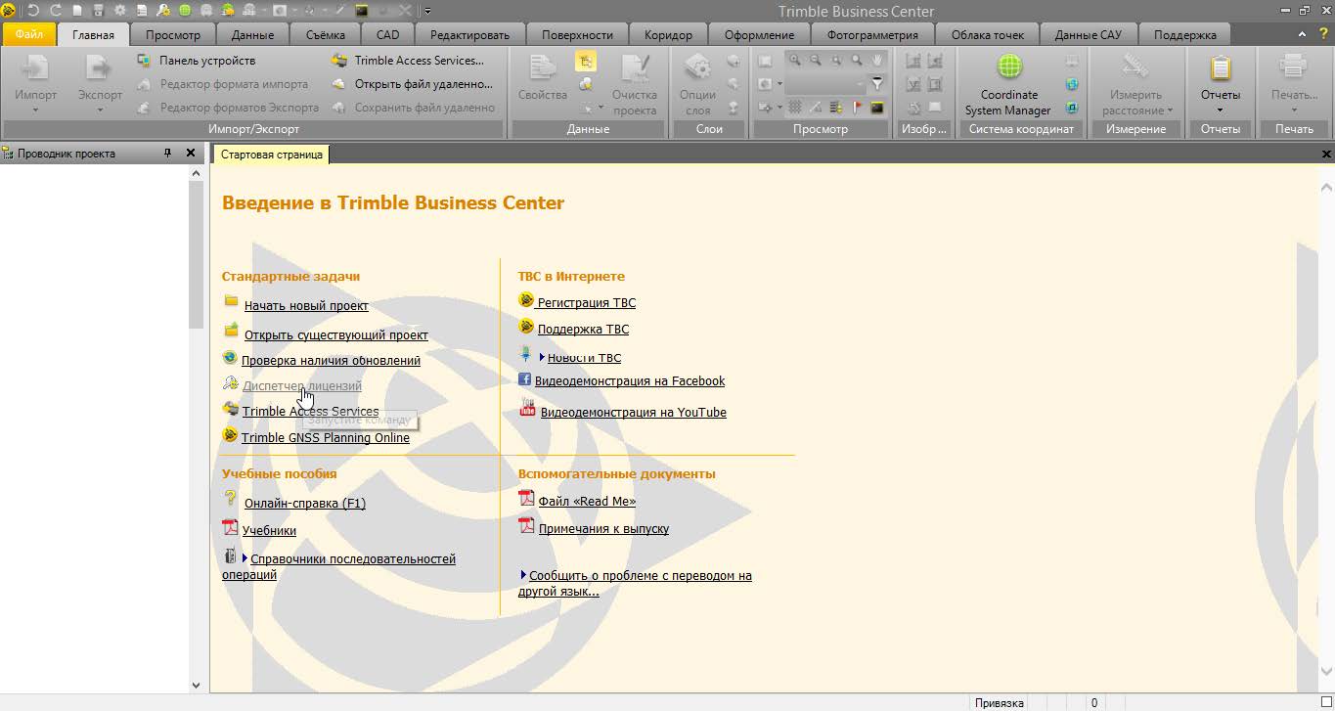This screenshot has width=1335, height=711.
Task: Pin the Проводник проекта panel
Action: tap(167, 154)
